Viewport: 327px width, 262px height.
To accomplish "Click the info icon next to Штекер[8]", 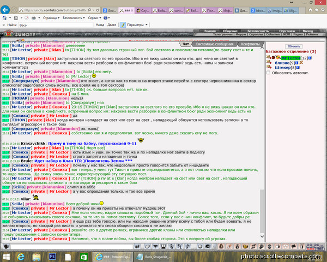I will coord(298,68).
